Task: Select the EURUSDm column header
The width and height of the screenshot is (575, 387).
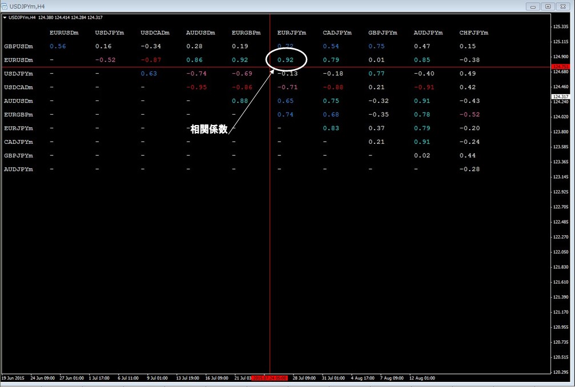Action: coord(64,33)
